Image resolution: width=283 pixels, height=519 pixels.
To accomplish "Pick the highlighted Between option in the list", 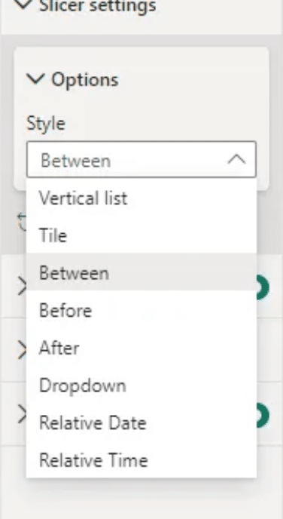I will 141,273.
